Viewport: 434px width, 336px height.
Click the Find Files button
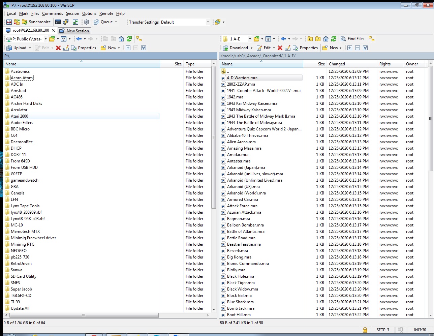(x=352, y=39)
